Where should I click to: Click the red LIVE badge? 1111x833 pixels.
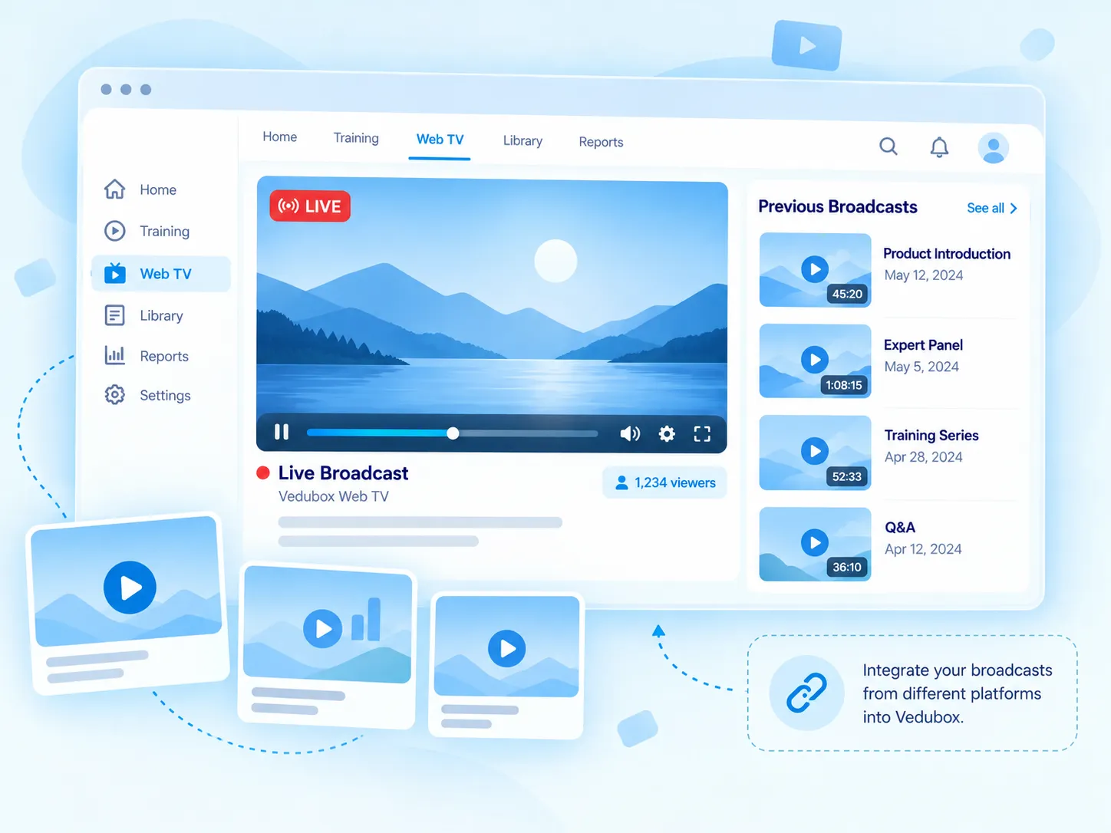310,206
